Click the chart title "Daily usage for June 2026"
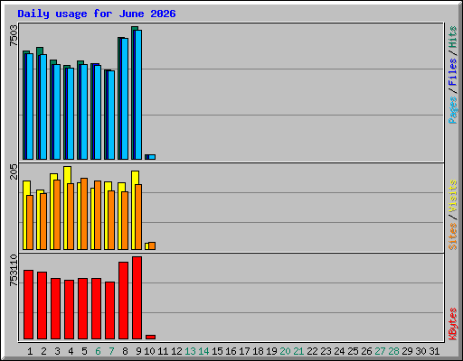 coord(97,14)
